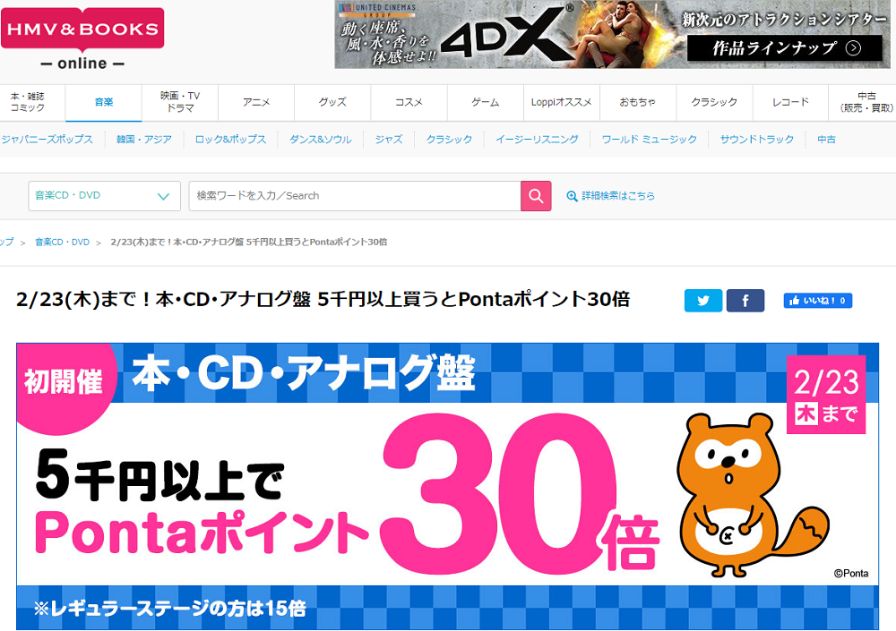Click the Facebook いいね! like button

(x=818, y=301)
